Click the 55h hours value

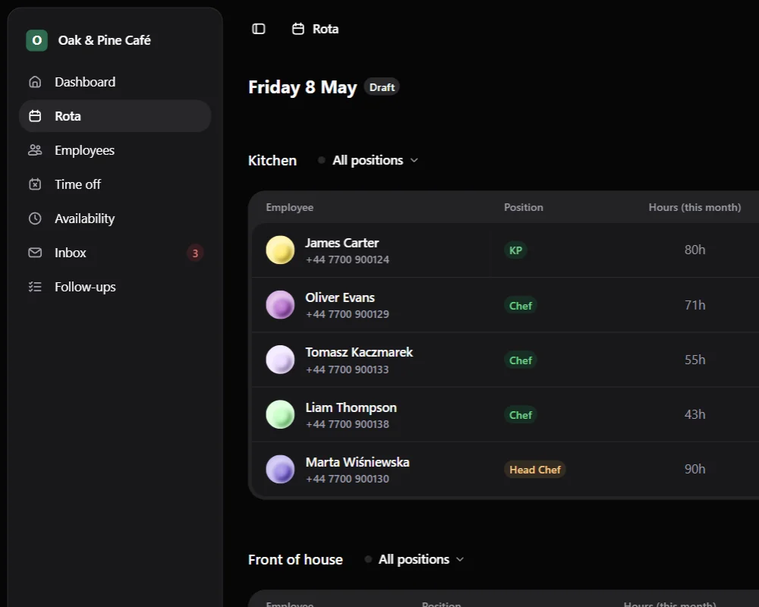[694, 360]
